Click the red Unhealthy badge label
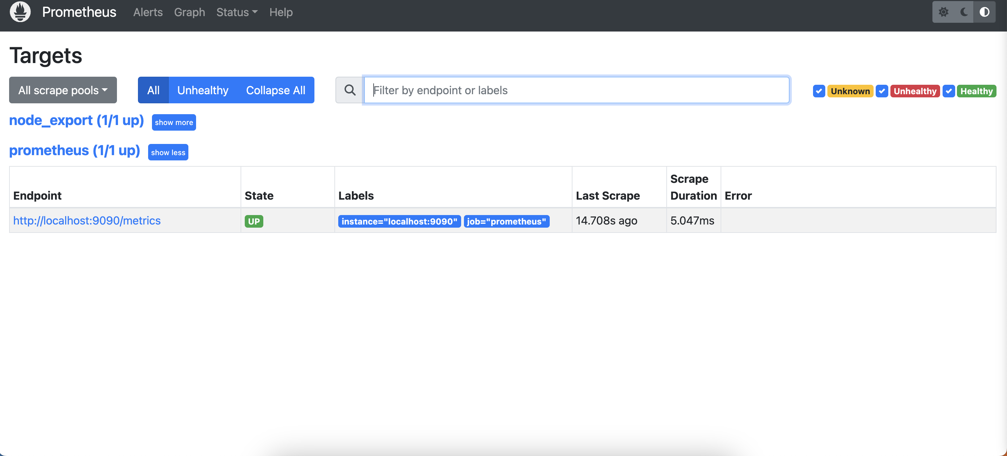 point(915,91)
